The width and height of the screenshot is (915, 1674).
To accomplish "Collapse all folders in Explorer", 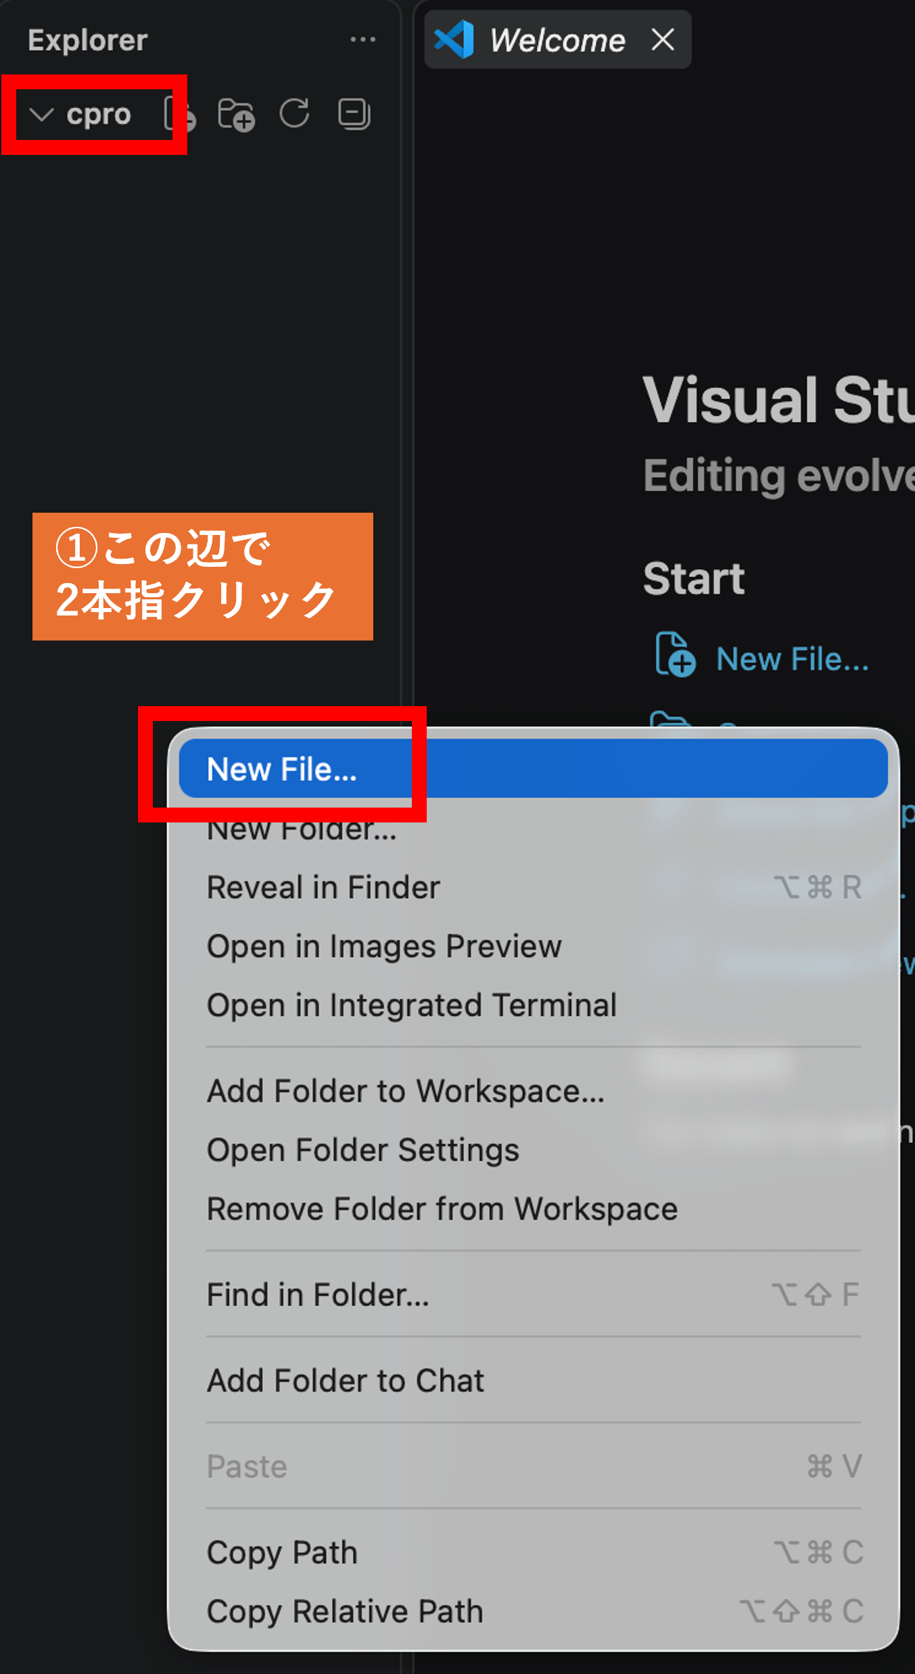I will pos(354,114).
